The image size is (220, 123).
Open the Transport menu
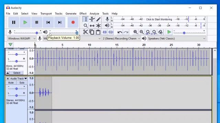(46, 14)
